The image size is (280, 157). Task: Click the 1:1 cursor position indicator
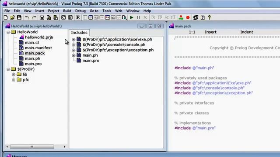point(192,32)
